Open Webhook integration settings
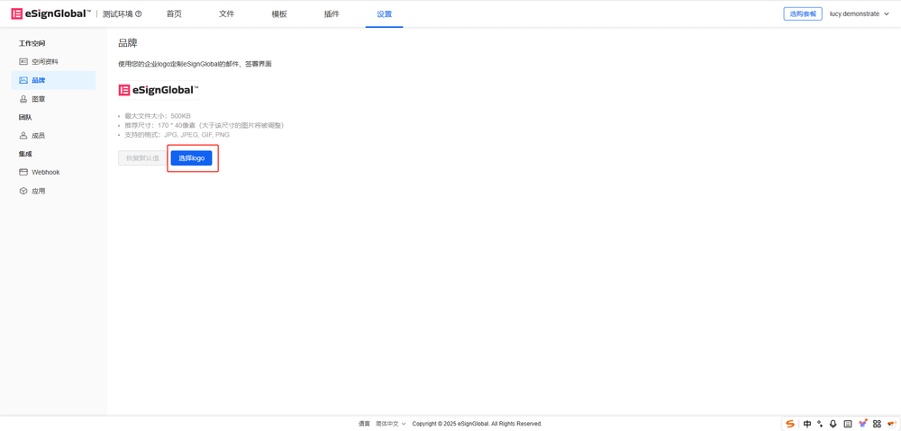The height and width of the screenshot is (431, 901). tap(45, 172)
